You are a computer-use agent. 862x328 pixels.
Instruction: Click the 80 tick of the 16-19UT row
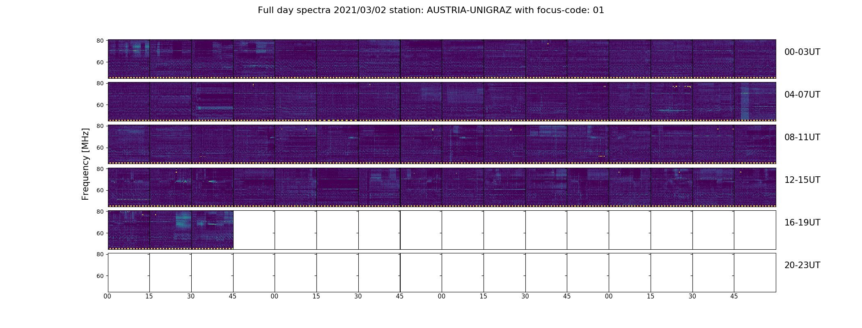click(x=100, y=212)
